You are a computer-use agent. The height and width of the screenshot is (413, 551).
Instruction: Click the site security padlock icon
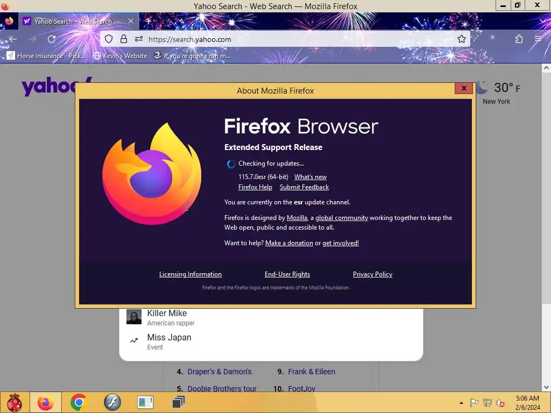pyautogui.click(x=124, y=39)
